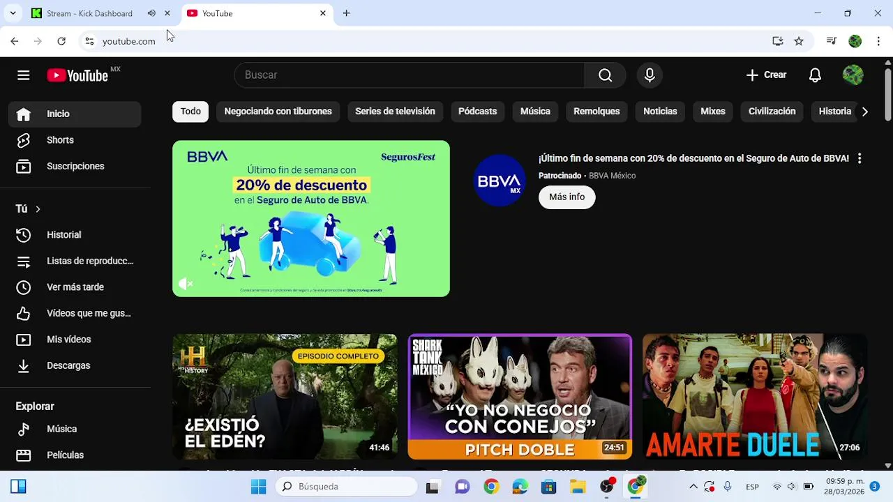The image size is (893, 502).
Task: Open the Chrome profile avatar
Action: pyautogui.click(x=855, y=41)
